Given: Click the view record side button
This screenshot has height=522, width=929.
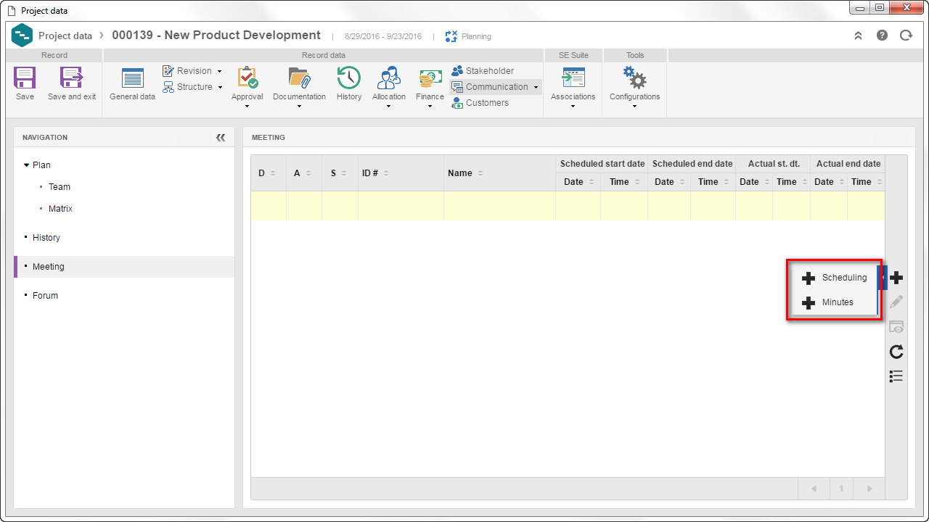Looking at the screenshot, I should tap(896, 327).
